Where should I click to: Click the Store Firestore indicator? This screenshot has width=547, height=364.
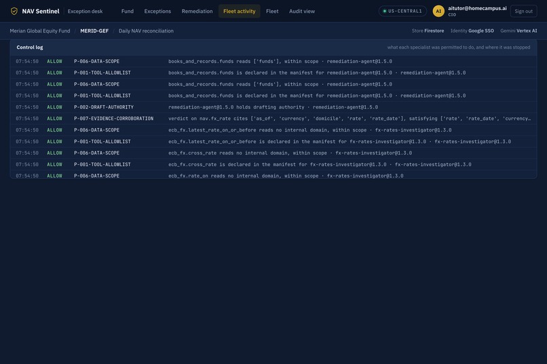point(428,31)
